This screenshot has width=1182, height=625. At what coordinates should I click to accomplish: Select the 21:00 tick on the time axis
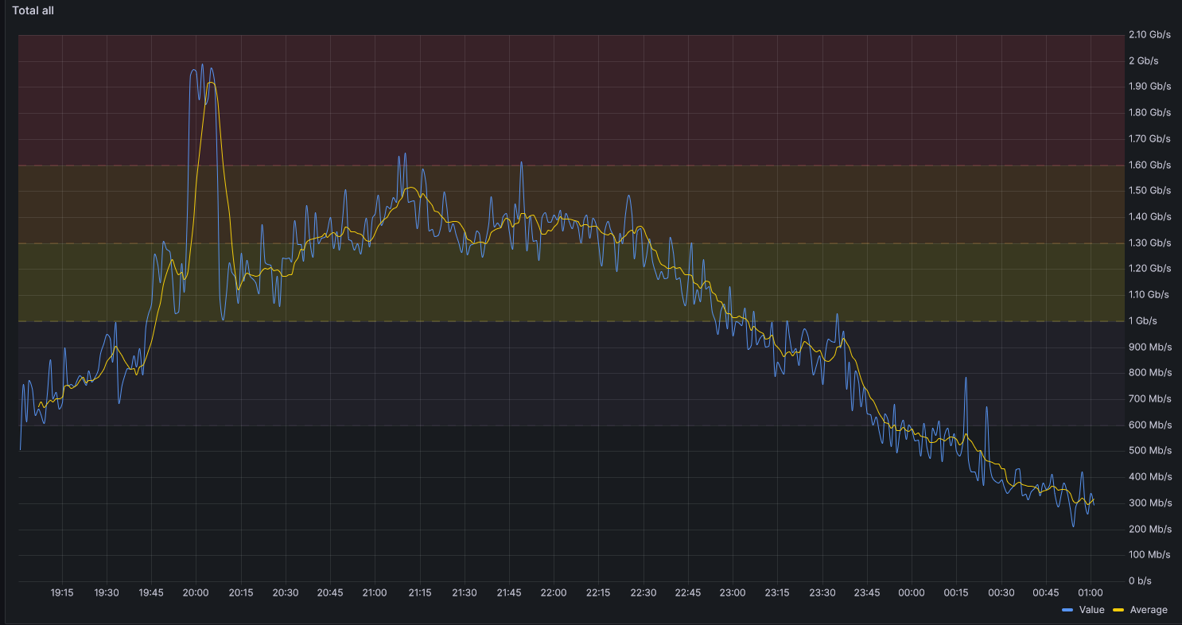(x=375, y=592)
